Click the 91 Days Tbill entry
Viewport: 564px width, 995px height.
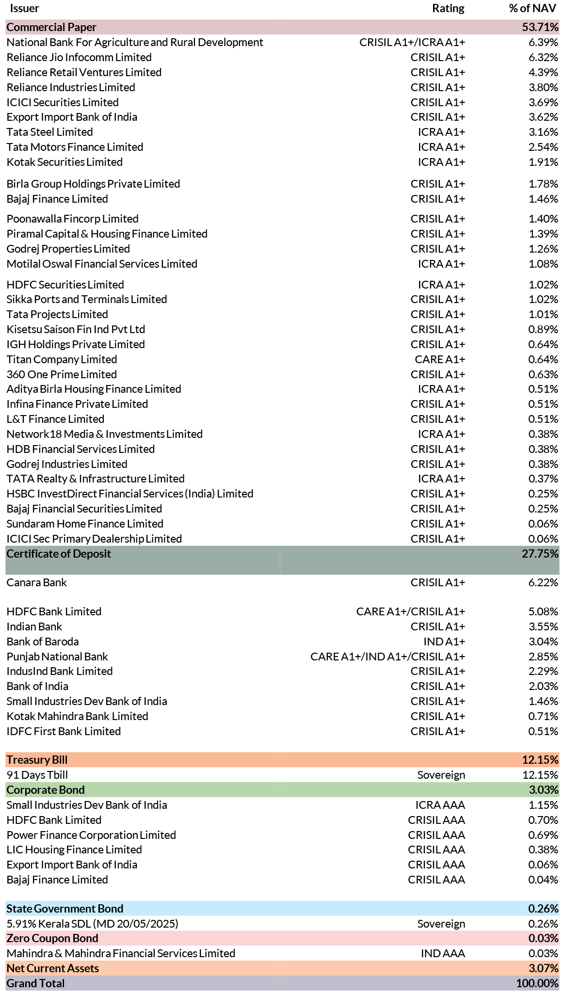37,775
